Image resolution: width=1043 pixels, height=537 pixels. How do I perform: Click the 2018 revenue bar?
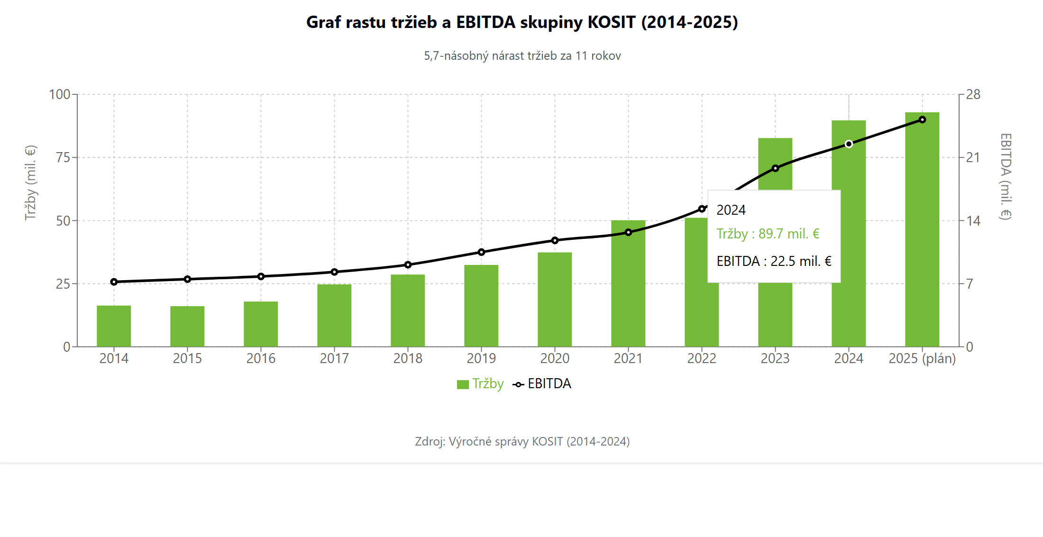point(408,310)
